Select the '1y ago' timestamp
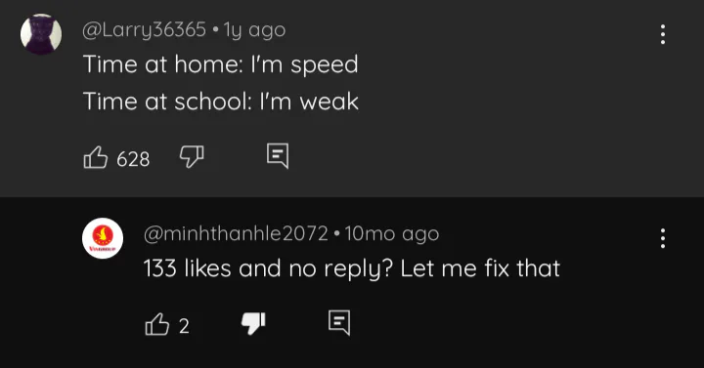The height and width of the screenshot is (368, 704). (x=254, y=30)
